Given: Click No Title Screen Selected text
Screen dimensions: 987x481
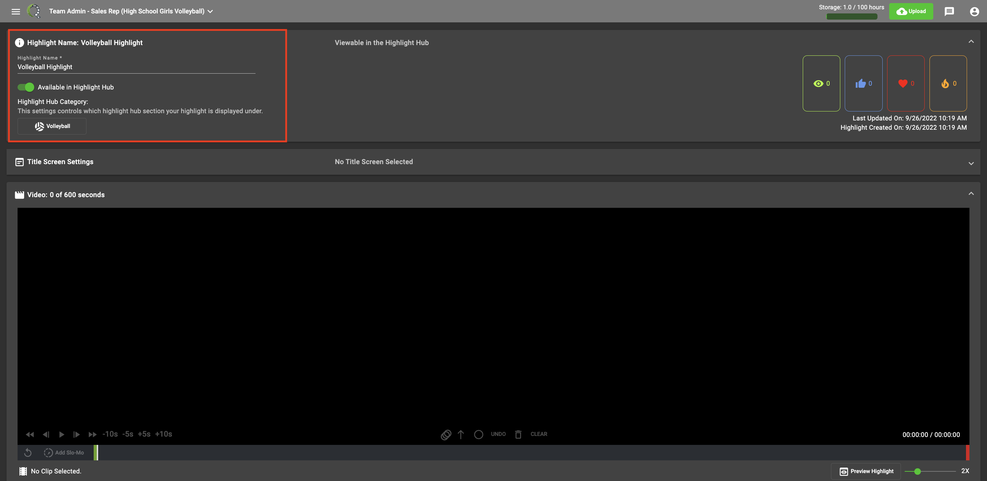Looking at the screenshot, I should click(374, 162).
